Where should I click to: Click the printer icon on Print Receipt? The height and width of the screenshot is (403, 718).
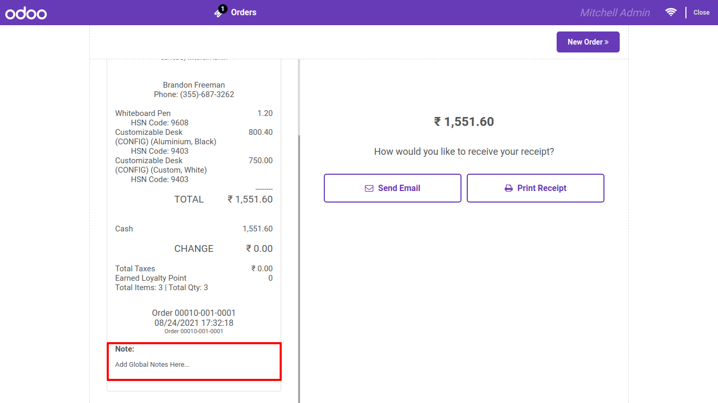(x=509, y=188)
